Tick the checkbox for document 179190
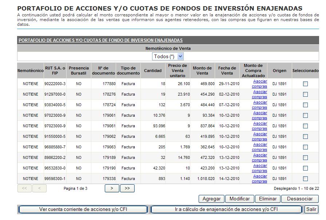The height and width of the screenshot is (220, 326). [305, 168]
